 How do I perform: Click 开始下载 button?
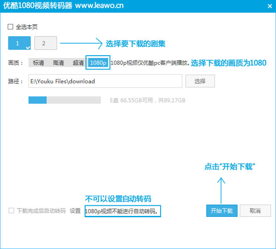[x=222, y=211]
